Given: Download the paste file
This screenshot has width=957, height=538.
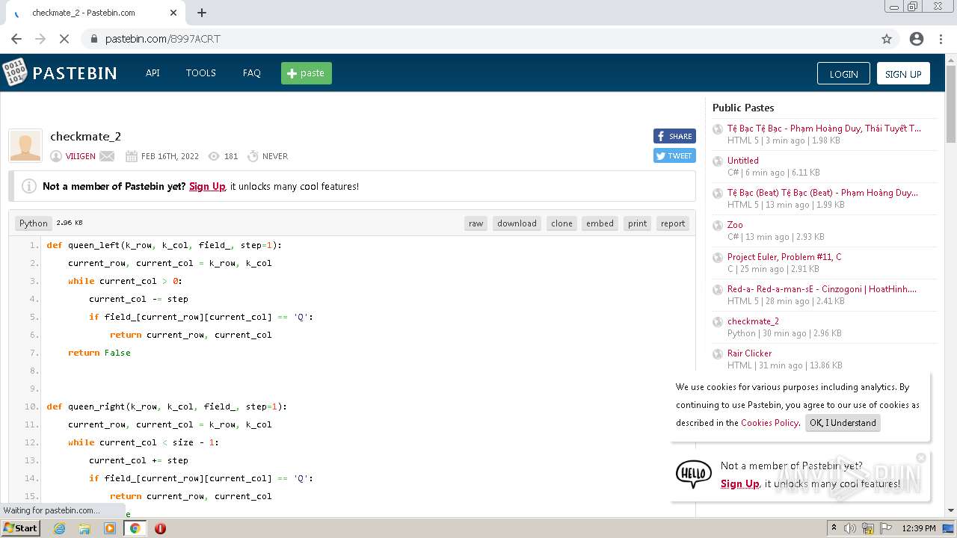Looking at the screenshot, I should point(517,223).
